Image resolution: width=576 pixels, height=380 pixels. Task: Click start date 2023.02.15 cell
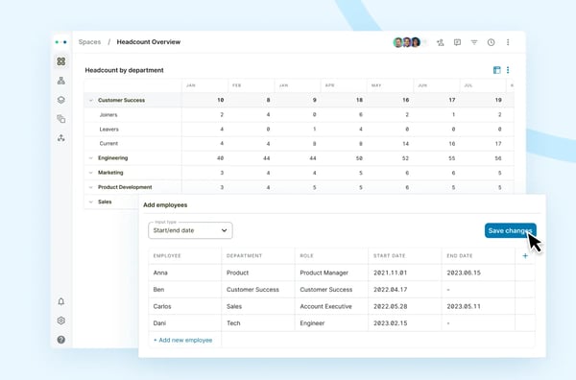tap(405, 323)
